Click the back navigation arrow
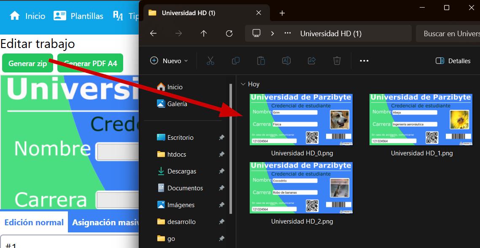 tap(153, 33)
